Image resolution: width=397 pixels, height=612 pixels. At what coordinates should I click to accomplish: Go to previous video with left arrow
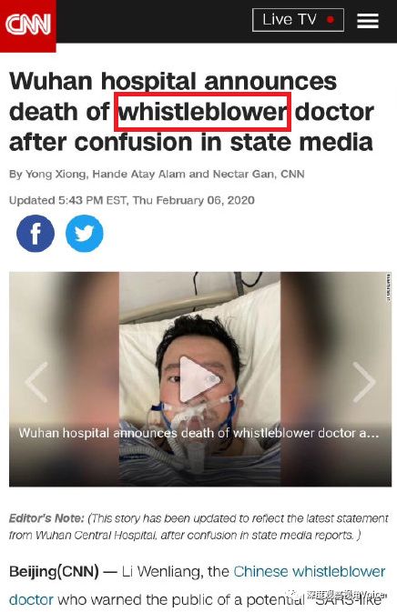(x=36, y=382)
